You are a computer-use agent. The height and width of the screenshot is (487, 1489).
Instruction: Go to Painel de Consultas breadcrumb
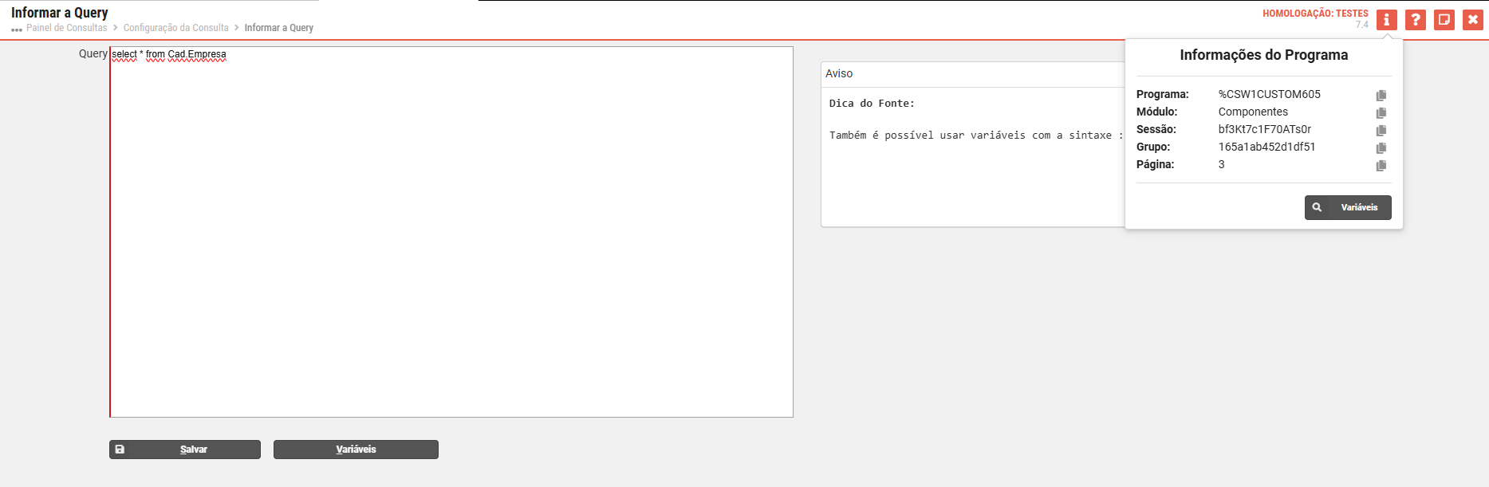tap(66, 28)
